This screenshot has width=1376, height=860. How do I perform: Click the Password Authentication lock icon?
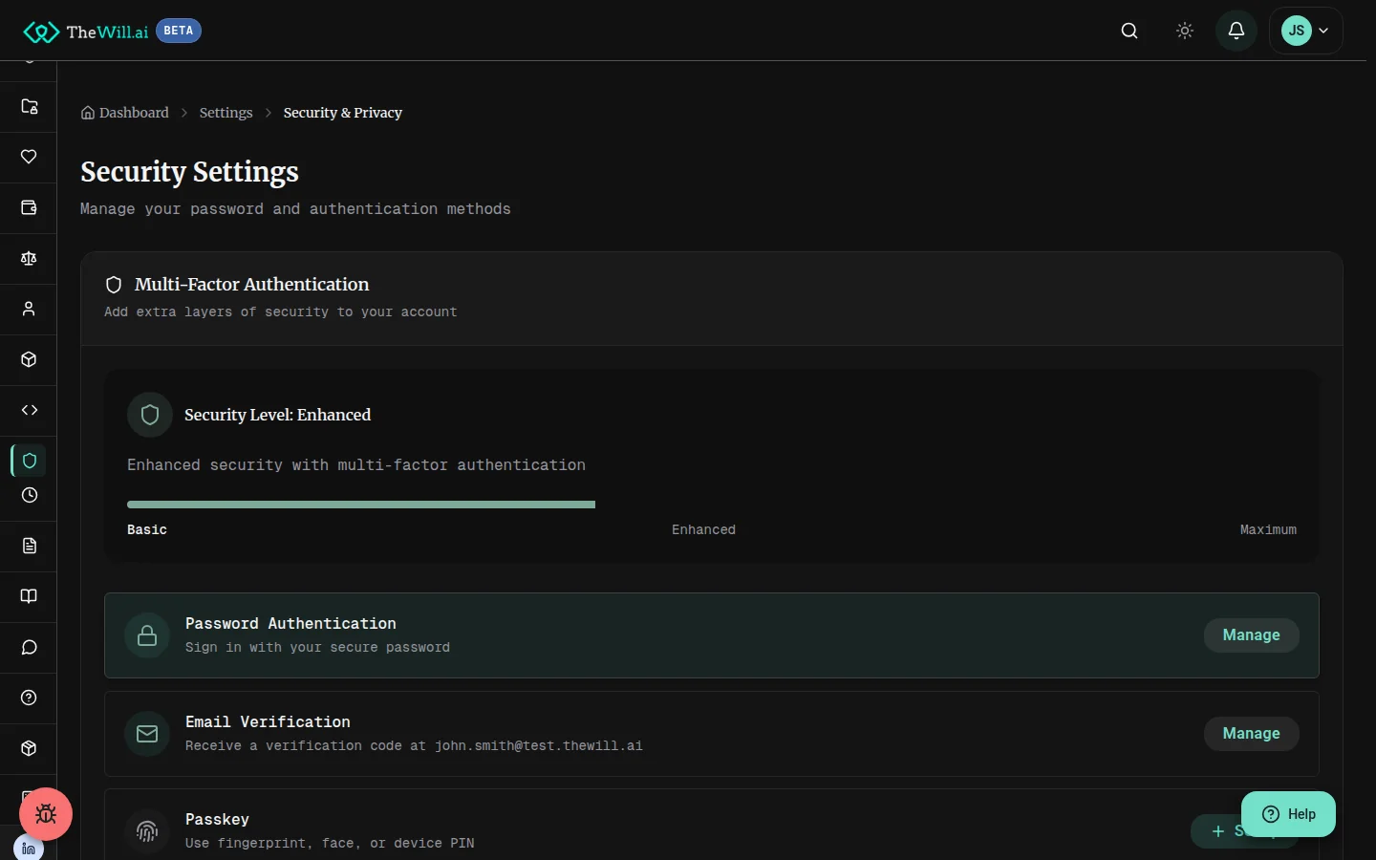pyautogui.click(x=147, y=635)
